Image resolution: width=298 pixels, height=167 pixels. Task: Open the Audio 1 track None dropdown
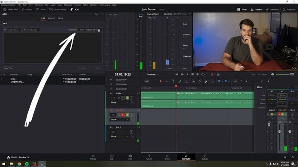120,103
